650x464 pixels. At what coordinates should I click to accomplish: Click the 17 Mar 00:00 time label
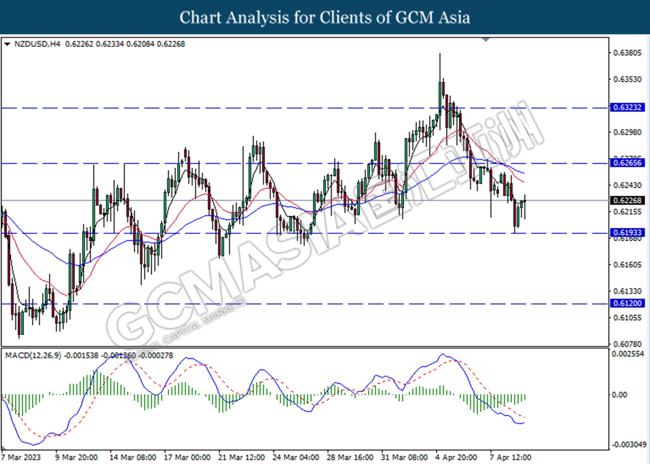click(187, 458)
